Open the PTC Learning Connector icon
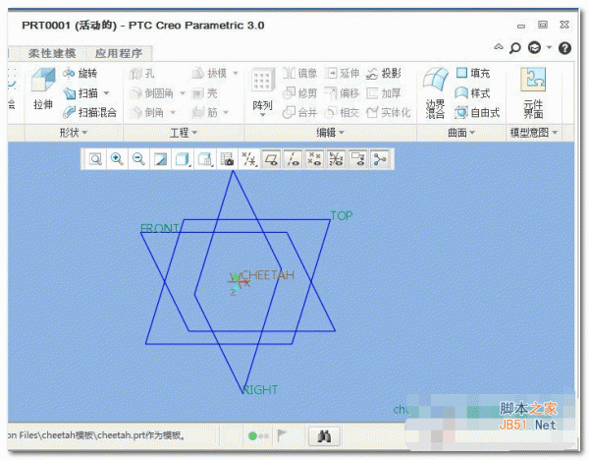589x460 pixels. (535, 47)
